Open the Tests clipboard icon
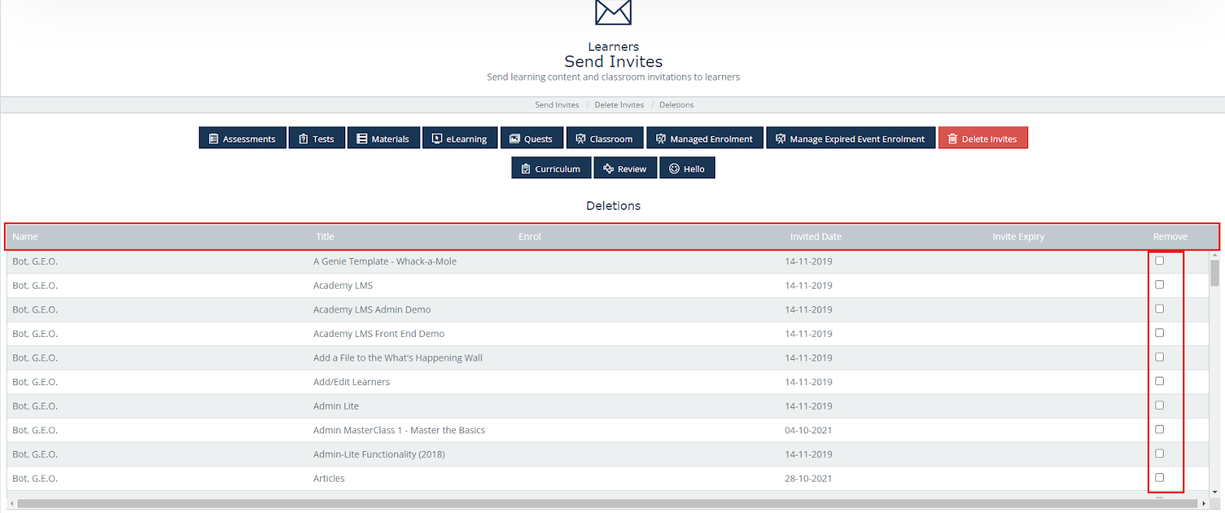The height and width of the screenshot is (513, 1225). click(x=303, y=139)
